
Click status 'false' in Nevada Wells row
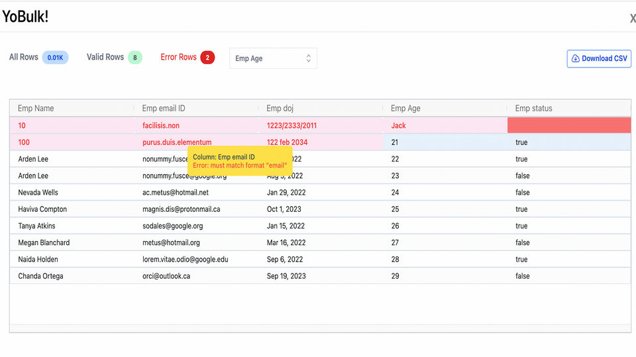point(523,192)
